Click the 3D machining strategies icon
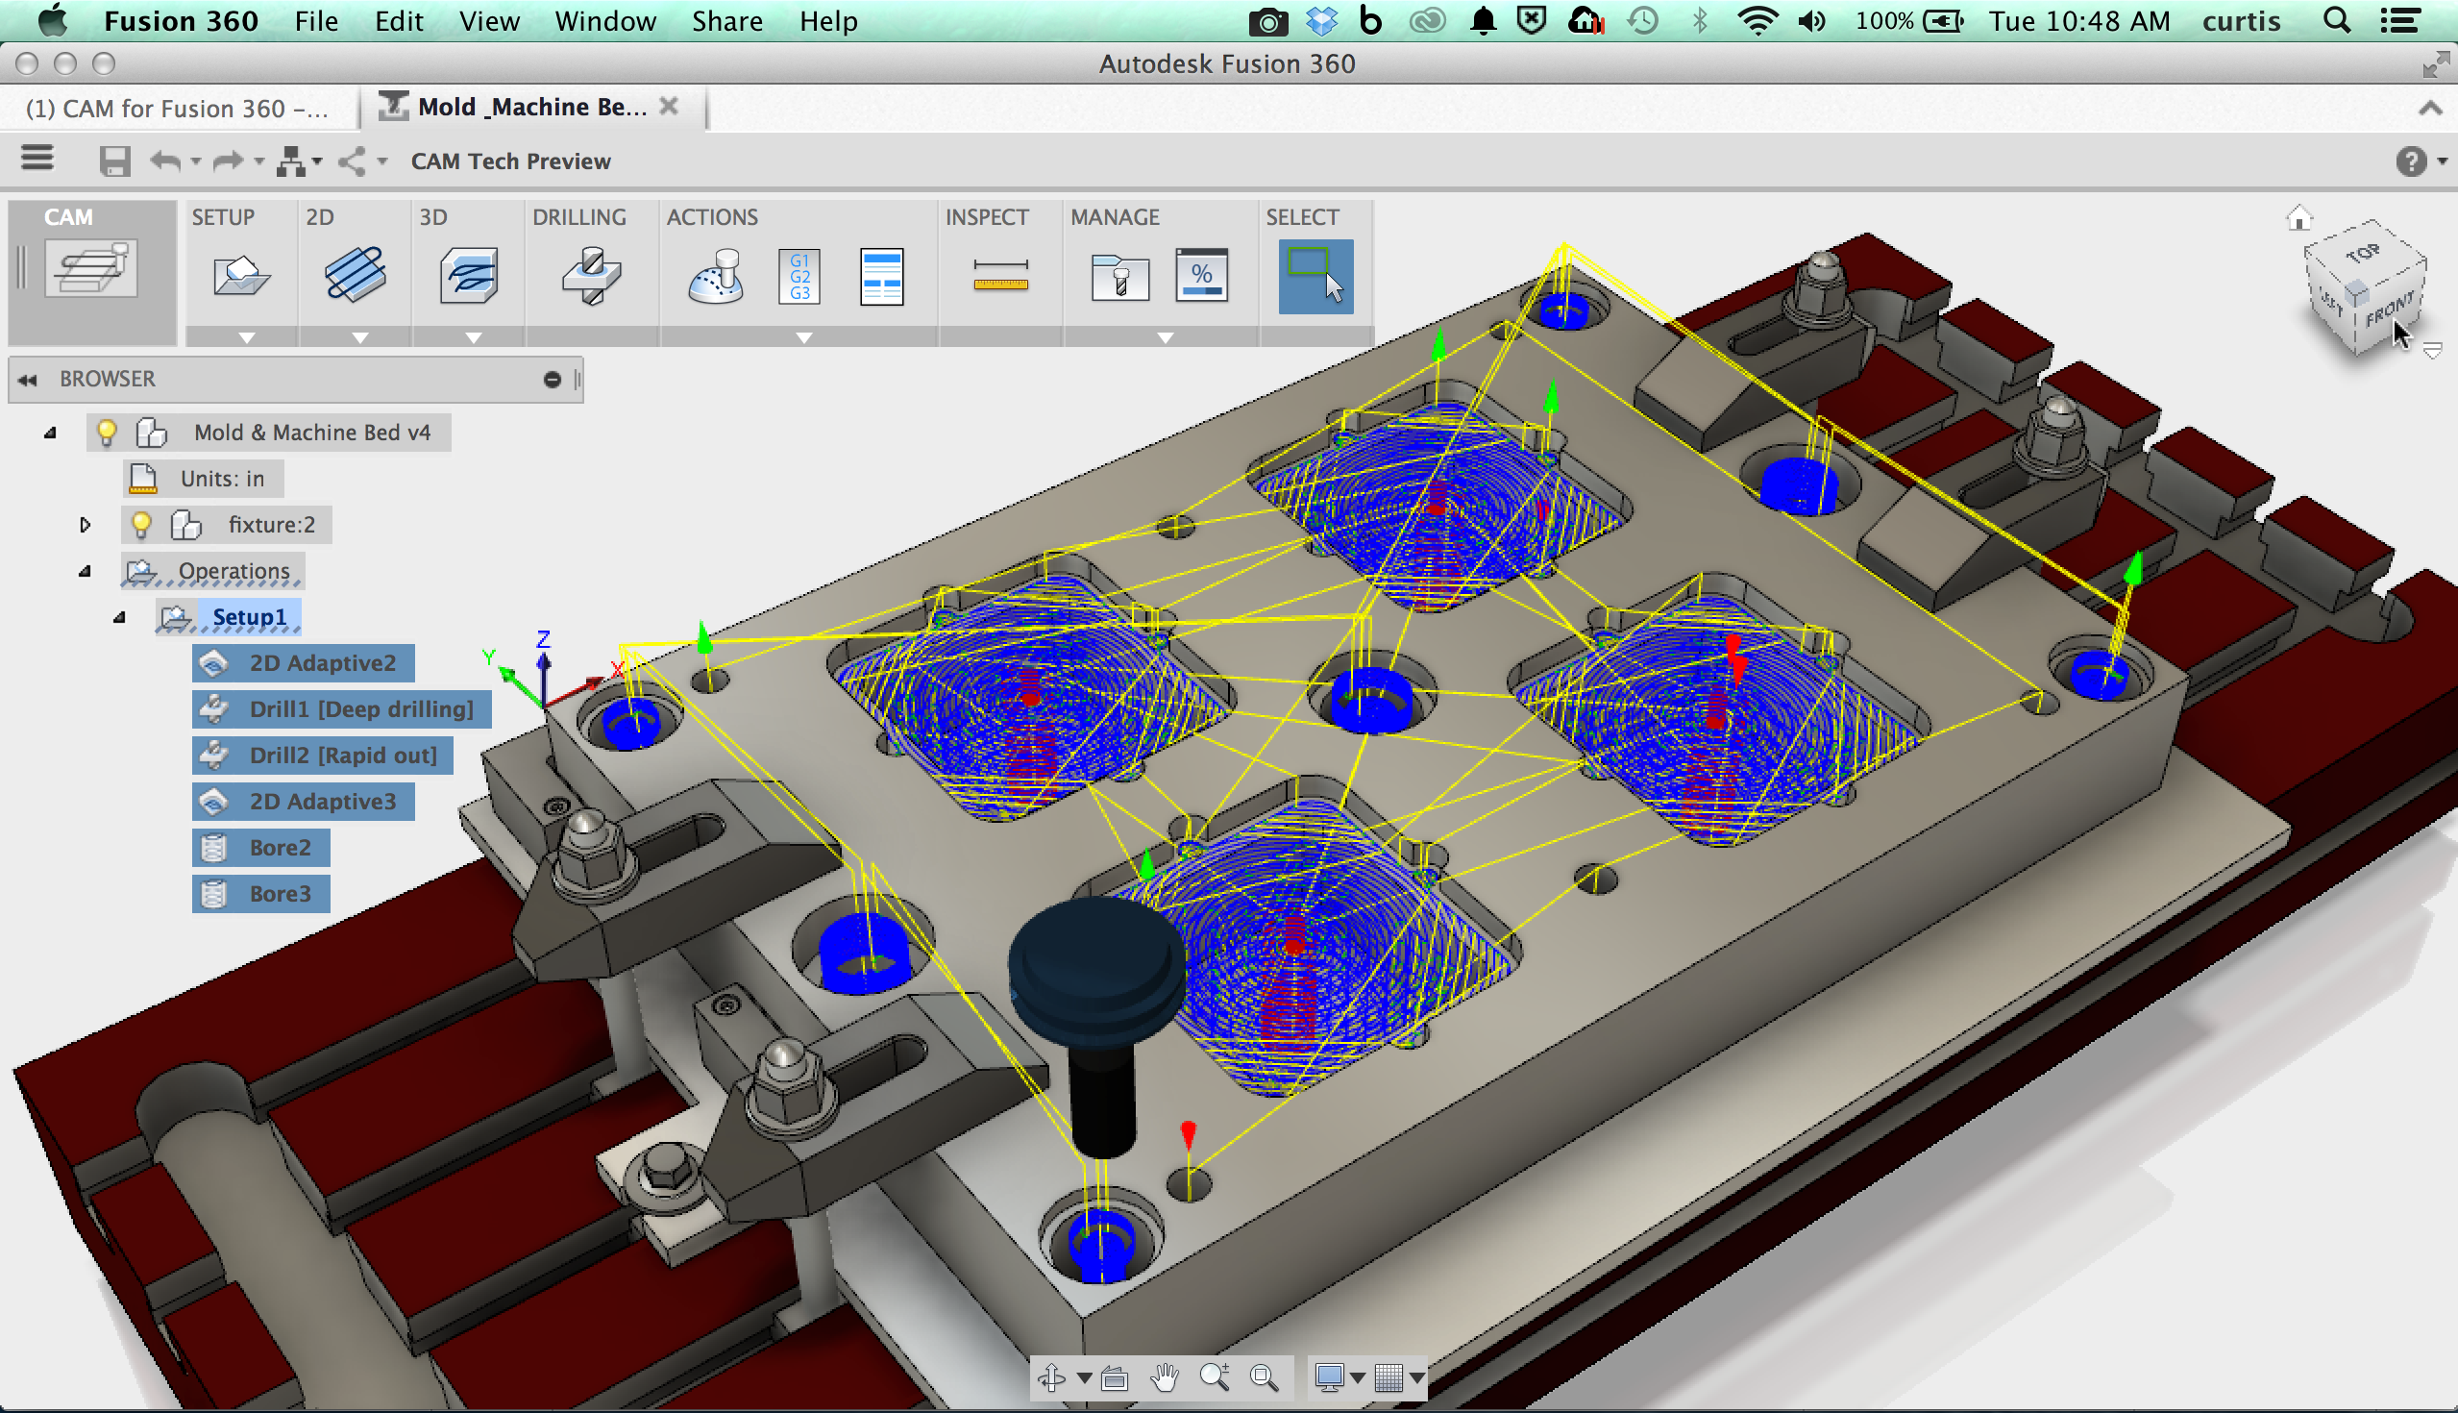 (466, 275)
